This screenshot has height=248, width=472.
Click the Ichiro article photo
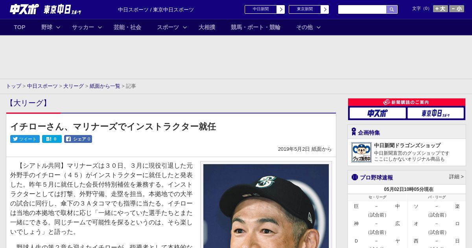coord(266,206)
